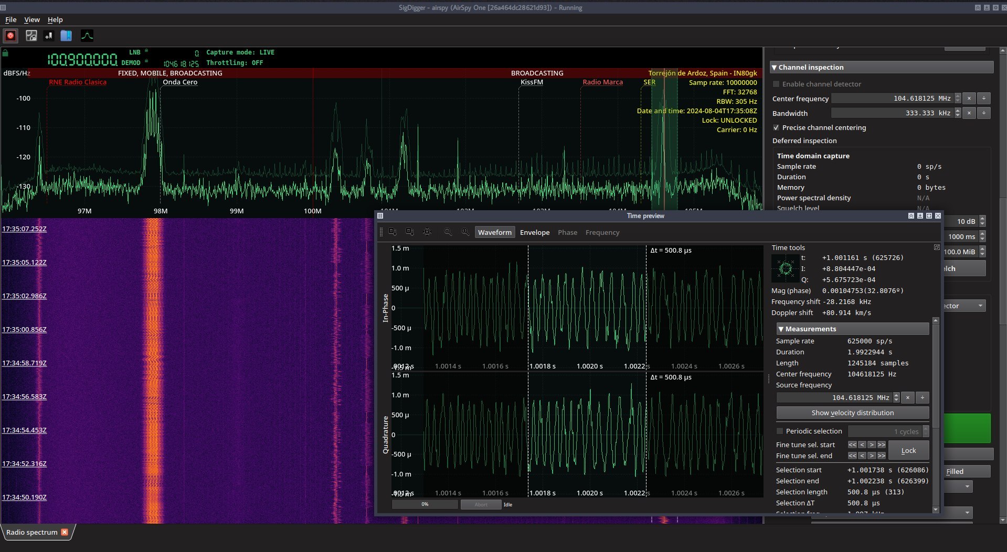Screen dimensions: 1007x552
Task: Click Show velocity distribution button
Action: [x=853, y=413]
